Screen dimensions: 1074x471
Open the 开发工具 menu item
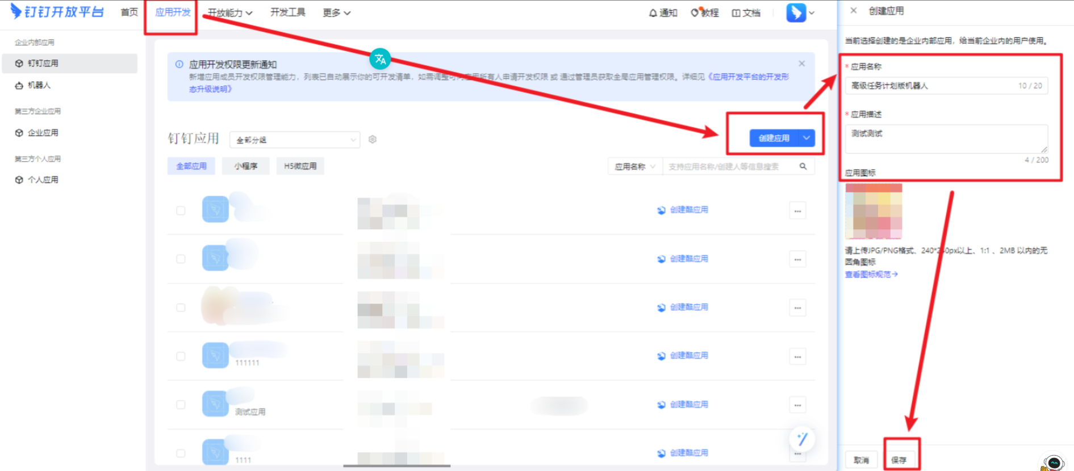click(x=288, y=12)
